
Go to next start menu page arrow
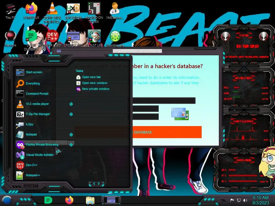99,183
